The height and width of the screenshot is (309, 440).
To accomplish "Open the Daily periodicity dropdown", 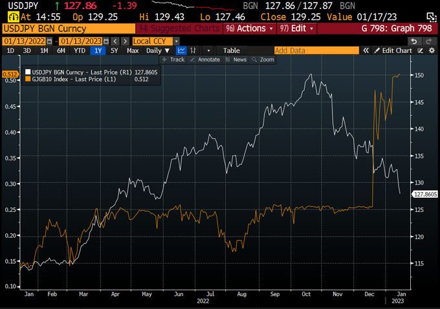I will click(x=158, y=50).
